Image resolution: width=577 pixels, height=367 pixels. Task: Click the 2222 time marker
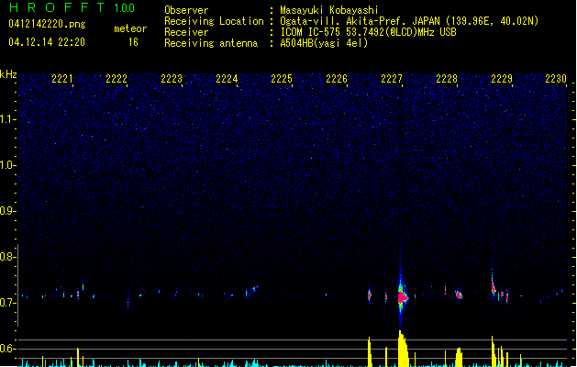coord(117,79)
